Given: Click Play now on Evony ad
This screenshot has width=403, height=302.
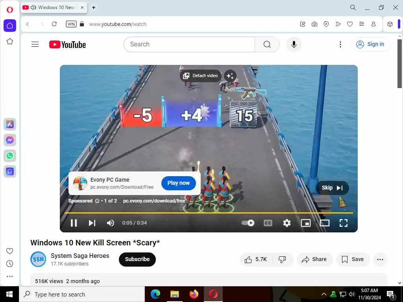Looking at the screenshot, I should (179, 183).
